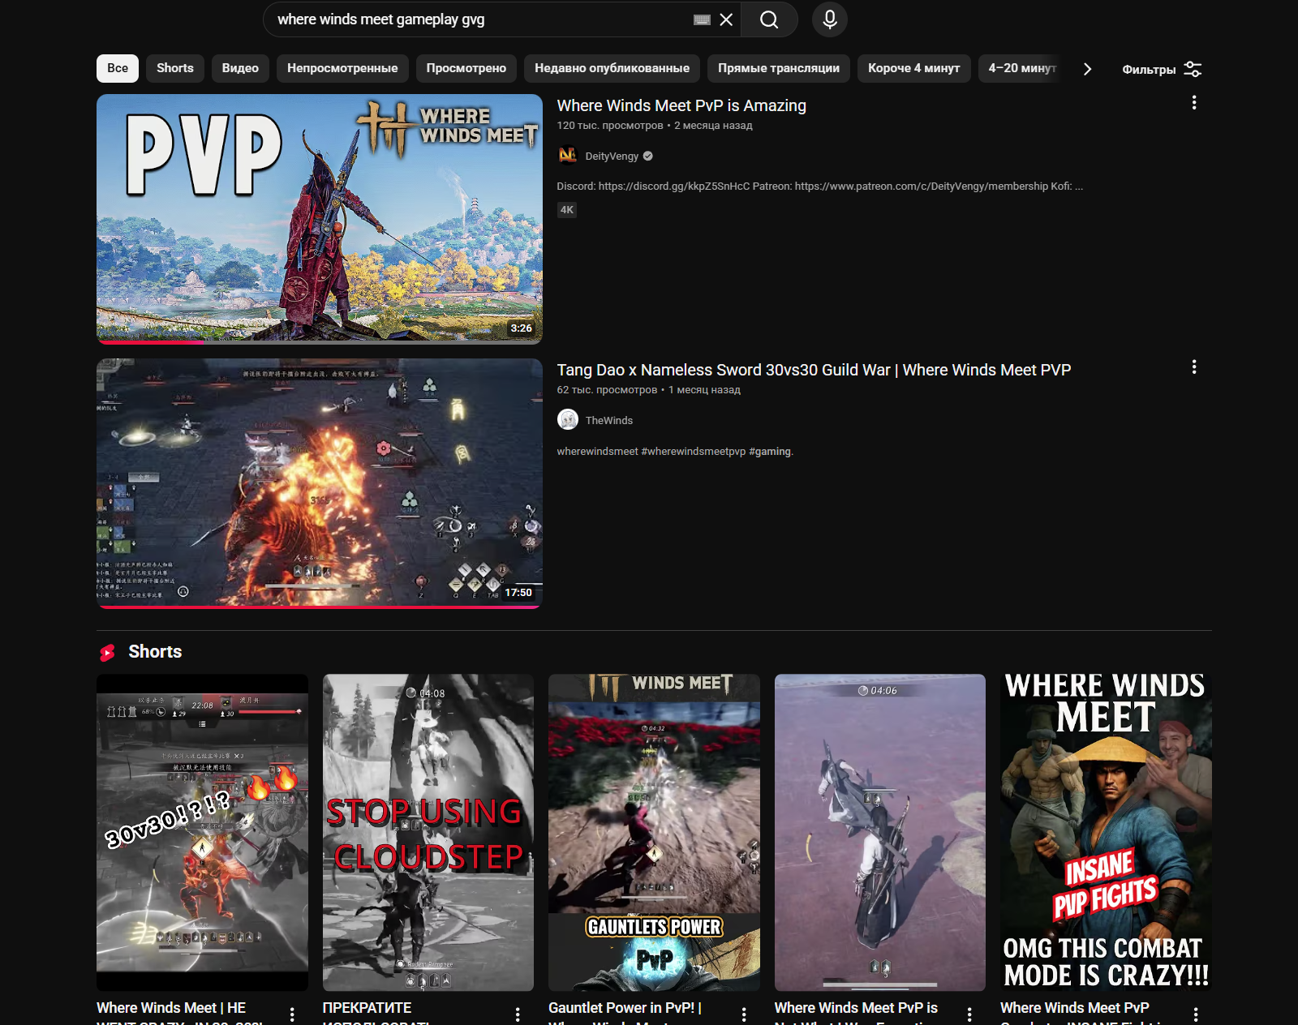The height and width of the screenshot is (1025, 1298).
Task: Click the 17:50 duration badge
Action: pyautogui.click(x=518, y=593)
